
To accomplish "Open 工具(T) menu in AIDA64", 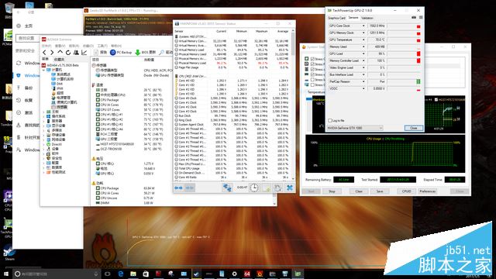I will pos(102,46).
